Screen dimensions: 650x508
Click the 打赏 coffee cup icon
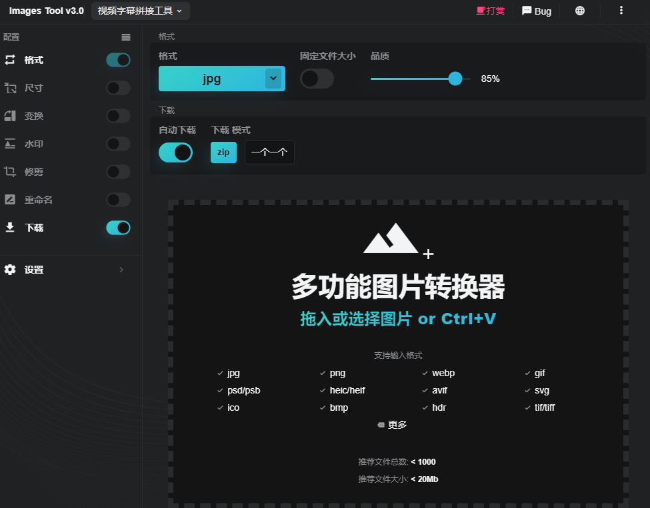tap(481, 11)
